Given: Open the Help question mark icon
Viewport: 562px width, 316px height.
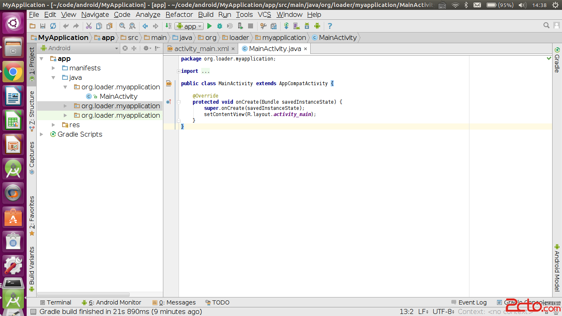Looking at the screenshot, I should pos(330,26).
